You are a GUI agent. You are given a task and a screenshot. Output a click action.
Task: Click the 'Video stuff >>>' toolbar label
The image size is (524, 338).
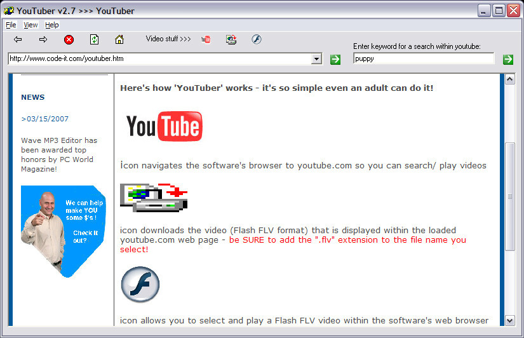(168, 39)
